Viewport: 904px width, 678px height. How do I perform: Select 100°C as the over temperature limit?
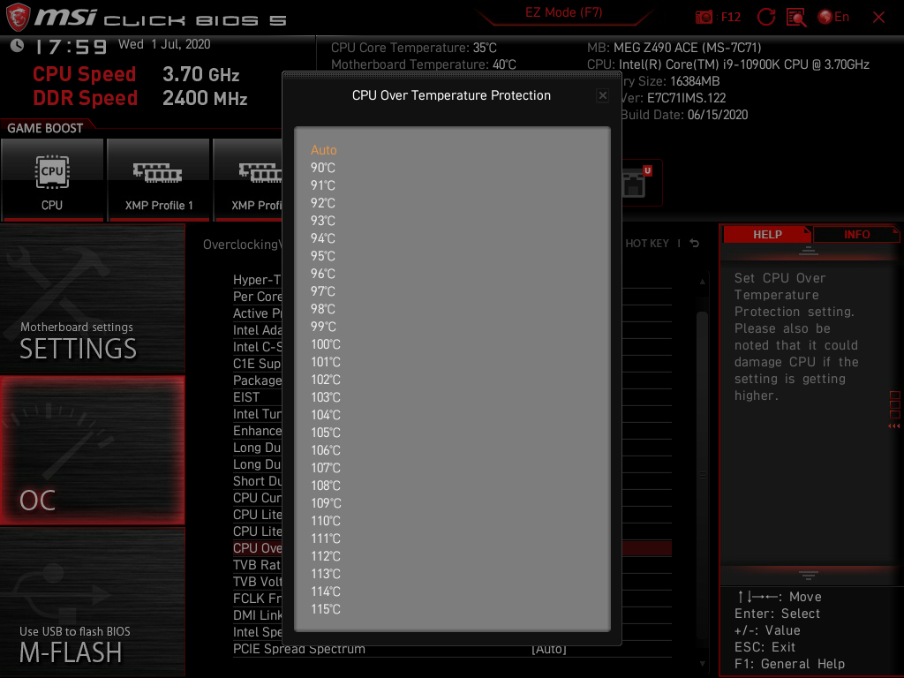(327, 344)
